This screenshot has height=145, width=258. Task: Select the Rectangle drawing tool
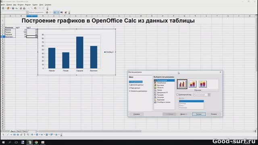(15, 135)
